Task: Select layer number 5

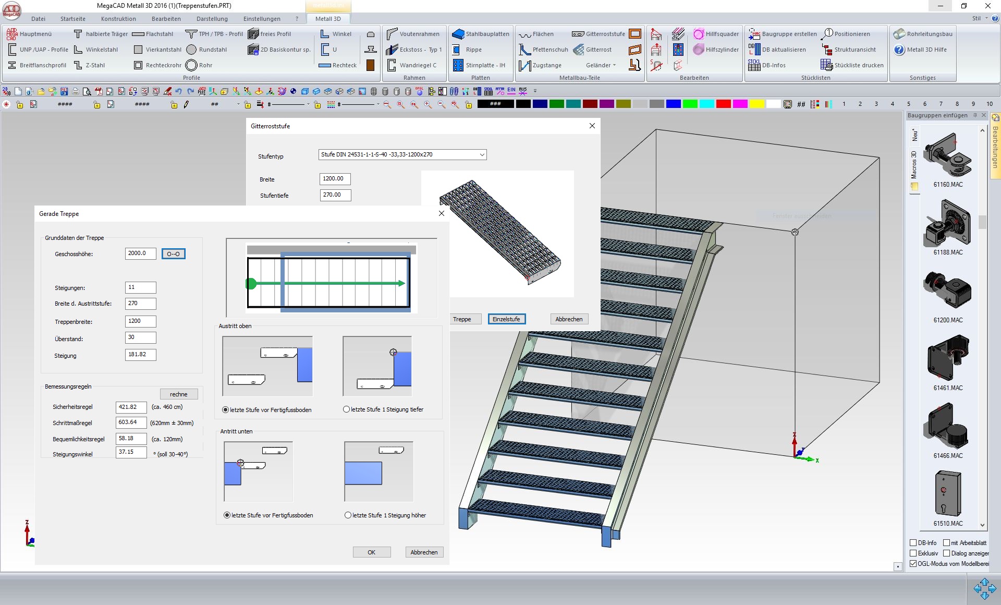Action: [x=909, y=104]
